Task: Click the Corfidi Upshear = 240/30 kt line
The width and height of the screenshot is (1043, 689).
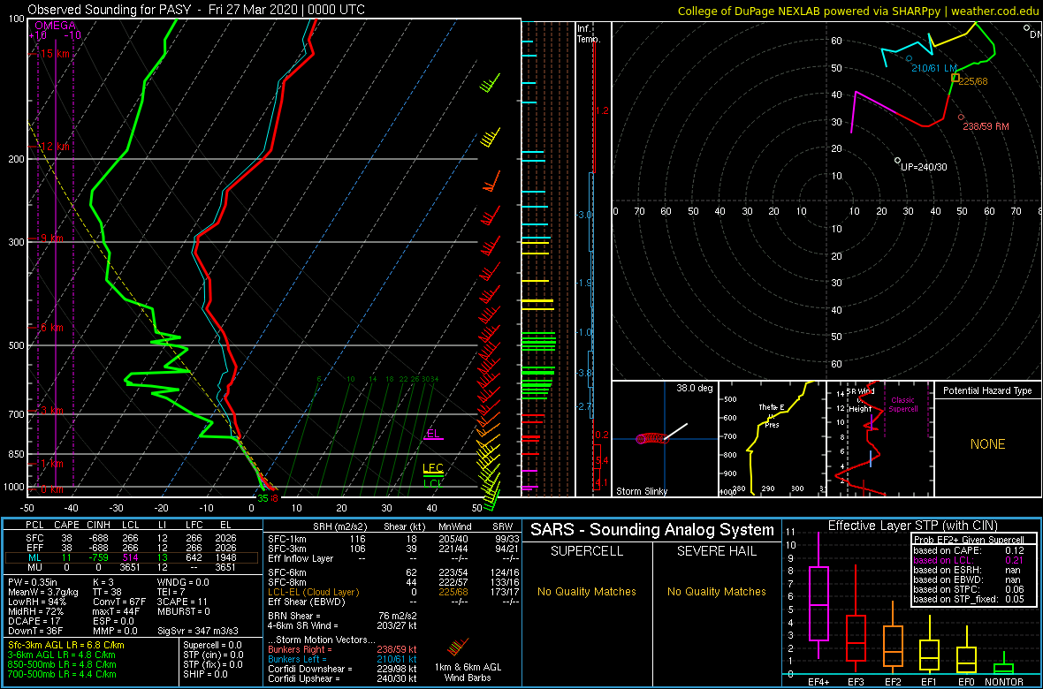Action: [x=343, y=678]
